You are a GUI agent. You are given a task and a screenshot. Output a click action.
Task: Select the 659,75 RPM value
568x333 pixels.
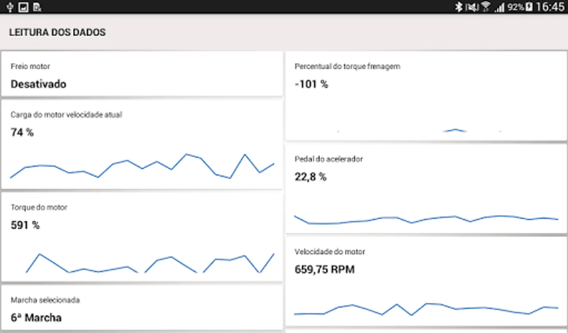click(x=324, y=269)
